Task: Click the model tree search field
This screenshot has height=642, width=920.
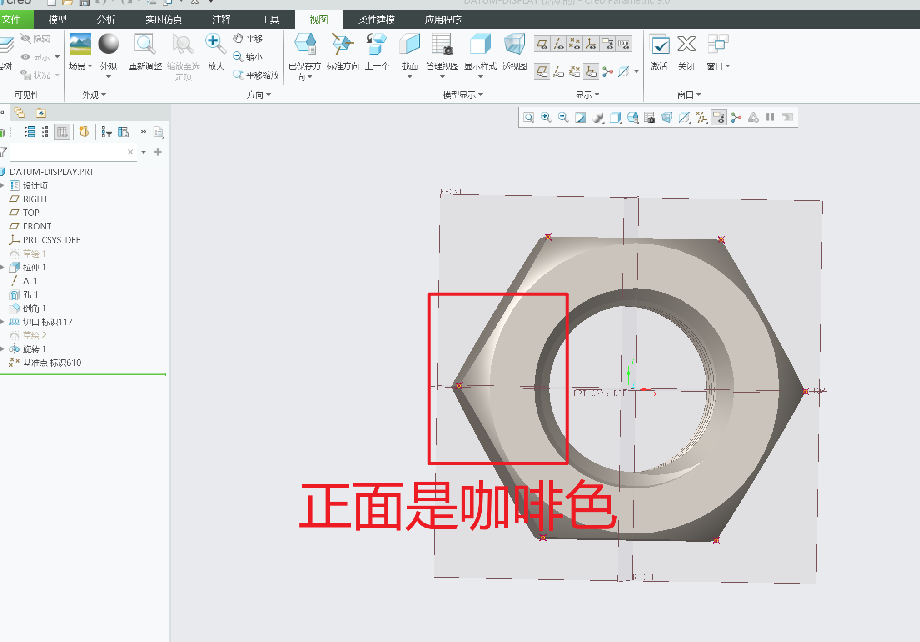Action: coord(68,152)
